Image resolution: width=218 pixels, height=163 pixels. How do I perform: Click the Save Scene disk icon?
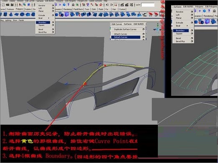(x=12, y=5)
